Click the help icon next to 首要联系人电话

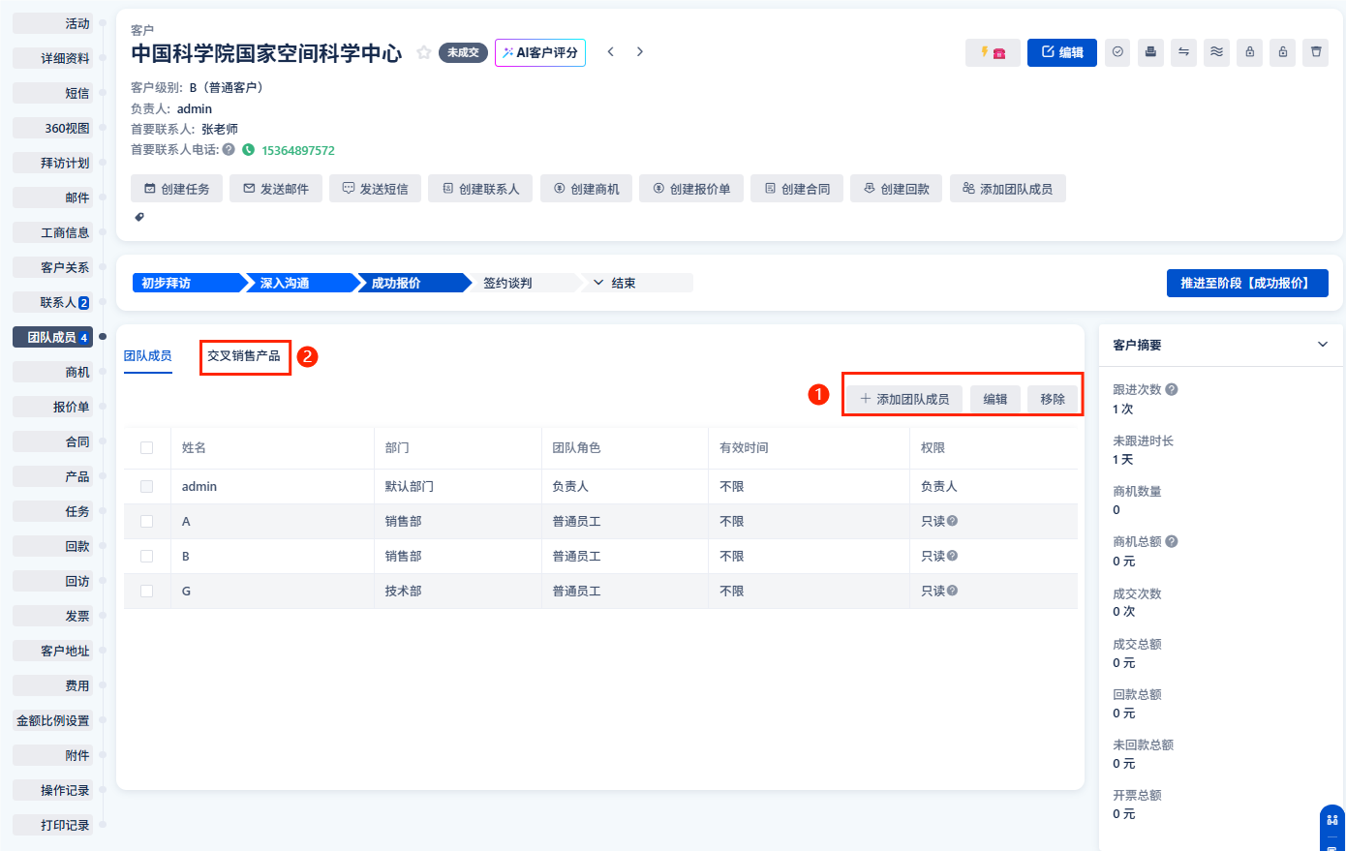(229, 150)
